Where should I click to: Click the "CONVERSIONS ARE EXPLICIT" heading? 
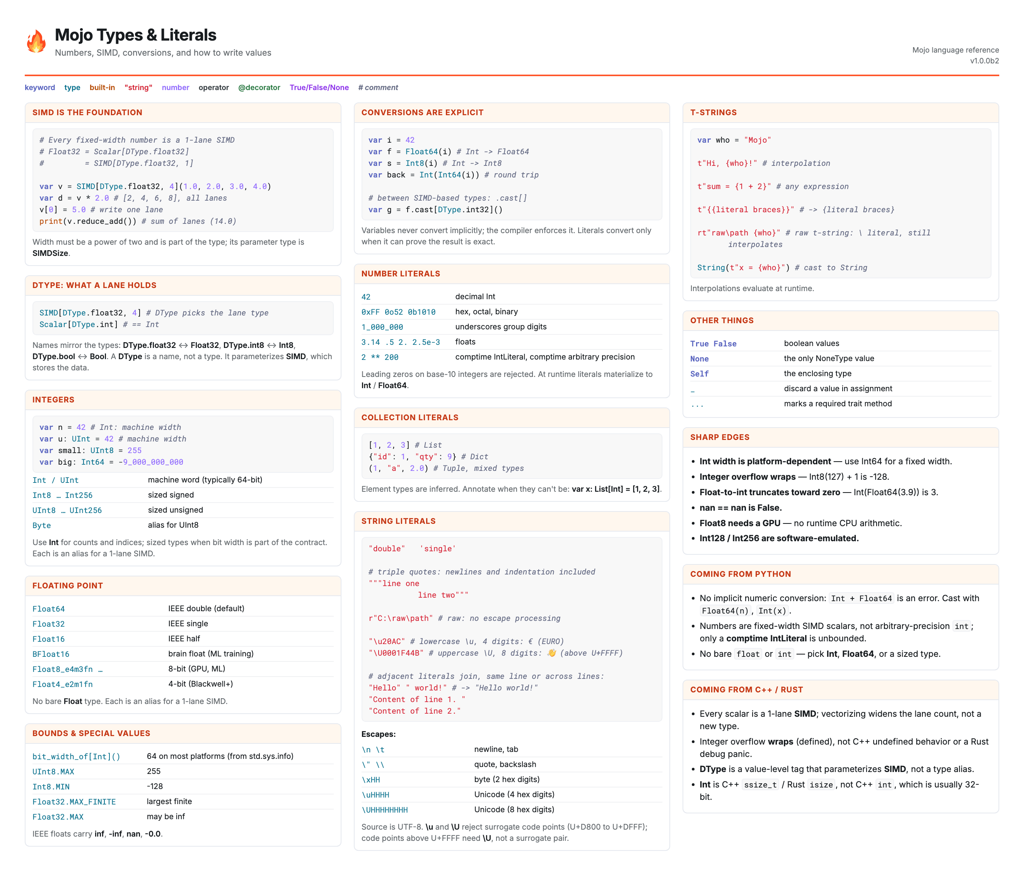tap(422, 112)
